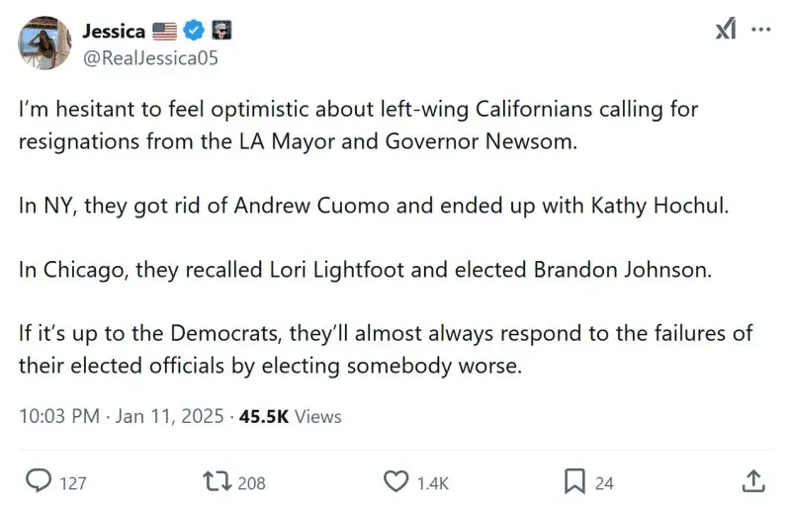Open the Grok icon at top right
Screen dimensions: 791x507
[x=726, y=30]
